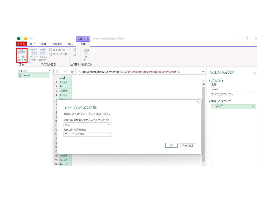Open the ファイル tab
Image resolution: width=274 pixels, height=201 pixels.
point(21,44)
